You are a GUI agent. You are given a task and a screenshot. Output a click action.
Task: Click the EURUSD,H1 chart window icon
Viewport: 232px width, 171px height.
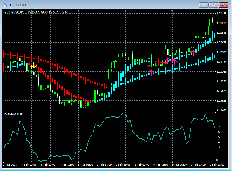pos(5,5)
